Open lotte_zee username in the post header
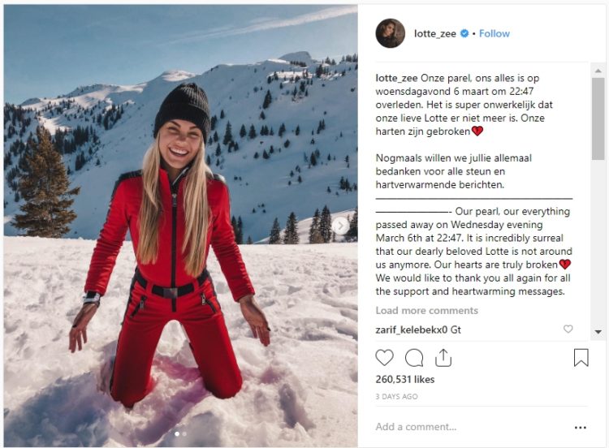 (436, 33)
